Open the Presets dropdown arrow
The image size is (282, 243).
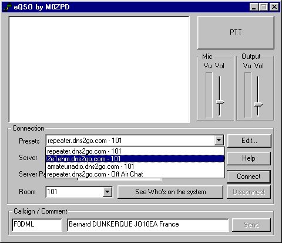219,141
